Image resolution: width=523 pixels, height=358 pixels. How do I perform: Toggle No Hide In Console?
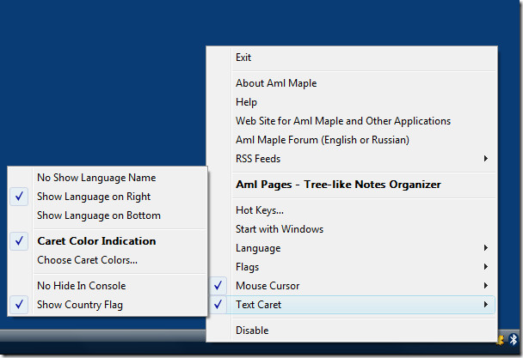pyautogui.click(x=108, y=286)
